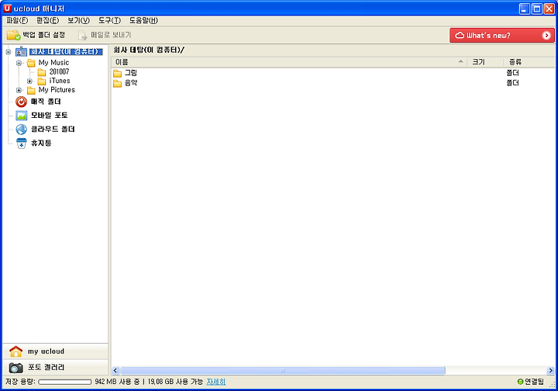Sort by the 종류 column header
This screenshot has width=558, height=391.
coord(529,62)
